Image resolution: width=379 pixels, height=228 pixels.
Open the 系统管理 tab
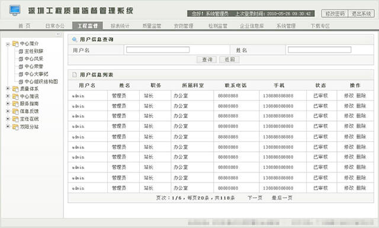(286, 26)
